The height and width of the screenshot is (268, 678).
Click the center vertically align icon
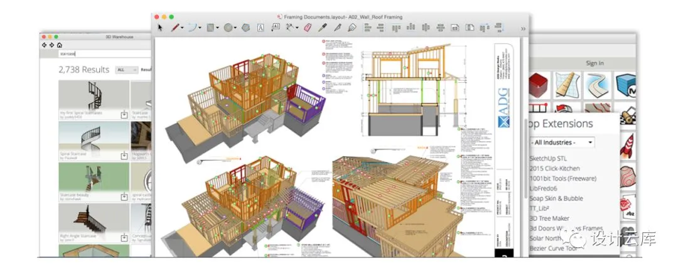tap(426, 28)
